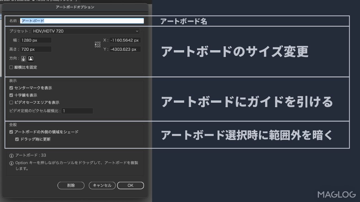Click the OK button

130,185
